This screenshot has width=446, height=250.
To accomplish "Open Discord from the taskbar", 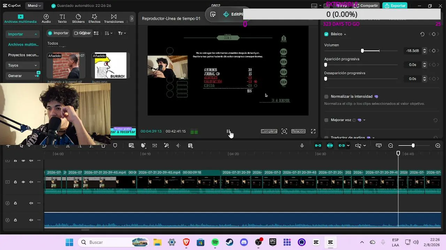I will pyautogui.click(x=244, y=242).
